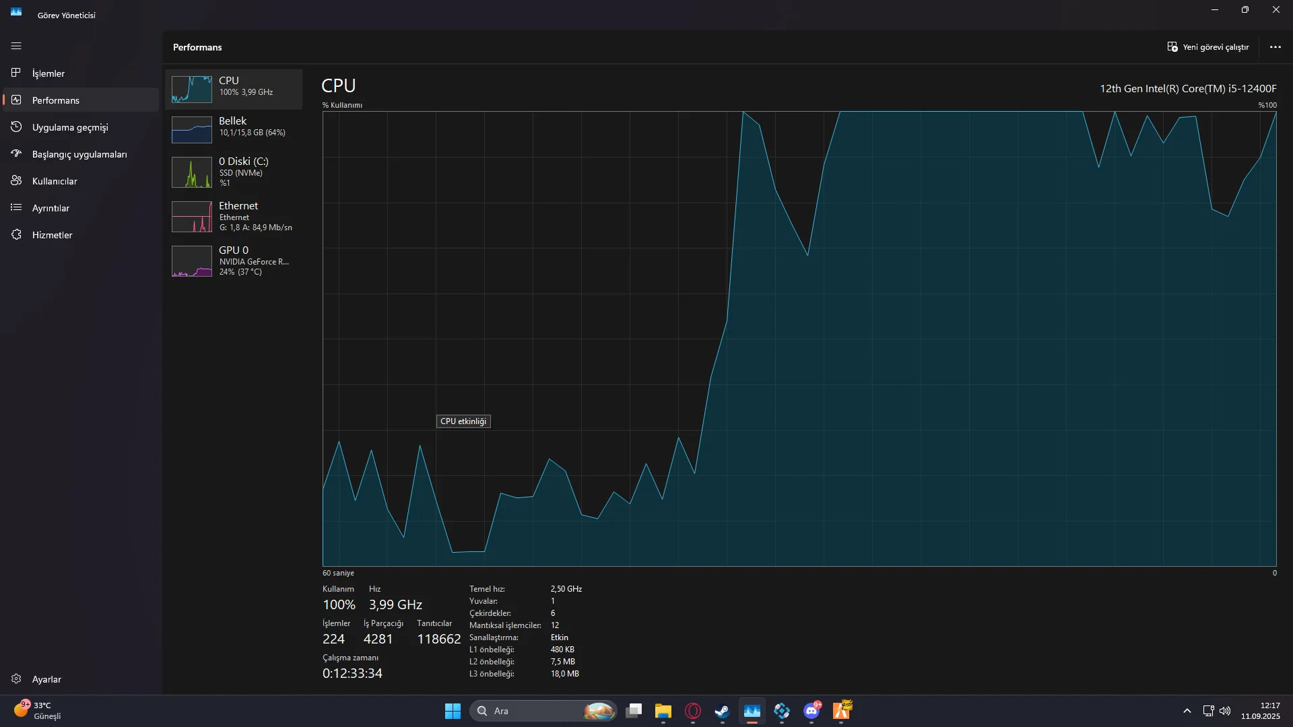Select Ethernet performance item
1293x727 pixels.
233,216
